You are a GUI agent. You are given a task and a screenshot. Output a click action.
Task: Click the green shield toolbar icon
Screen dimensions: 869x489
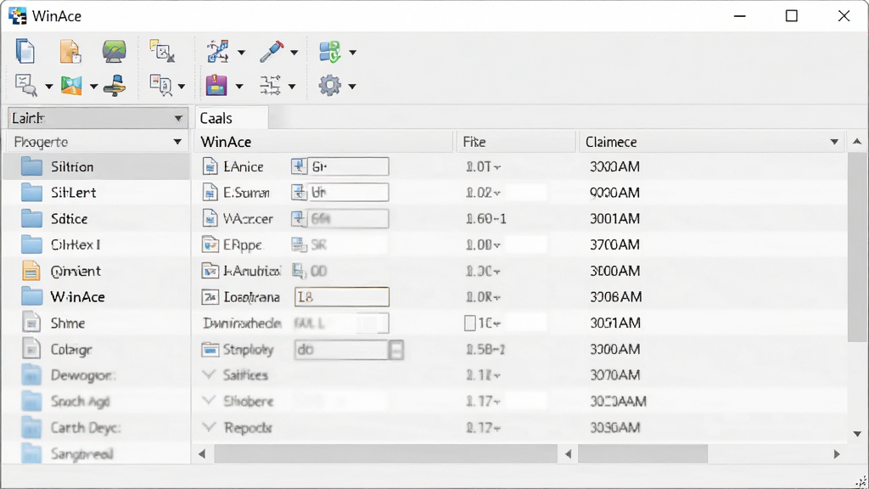coord(330,52)
